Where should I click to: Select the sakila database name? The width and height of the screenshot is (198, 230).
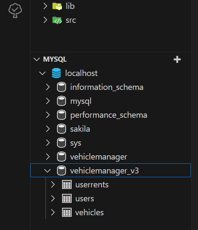80,129
